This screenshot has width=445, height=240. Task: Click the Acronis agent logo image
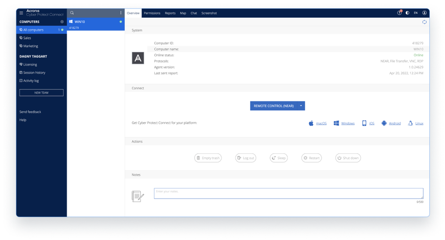click(138, 58)
